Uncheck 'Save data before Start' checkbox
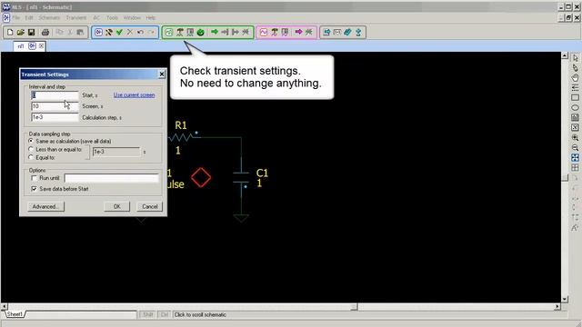This screenshot has height=327, width=582. [x=35, y=189]
